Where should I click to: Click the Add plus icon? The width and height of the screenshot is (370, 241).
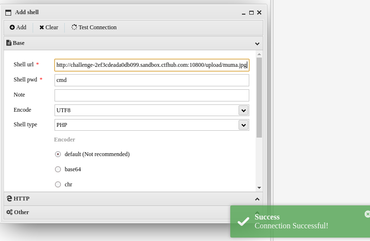pos(12,28)
